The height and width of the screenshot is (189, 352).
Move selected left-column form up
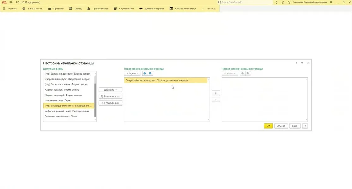click(145, 73)
